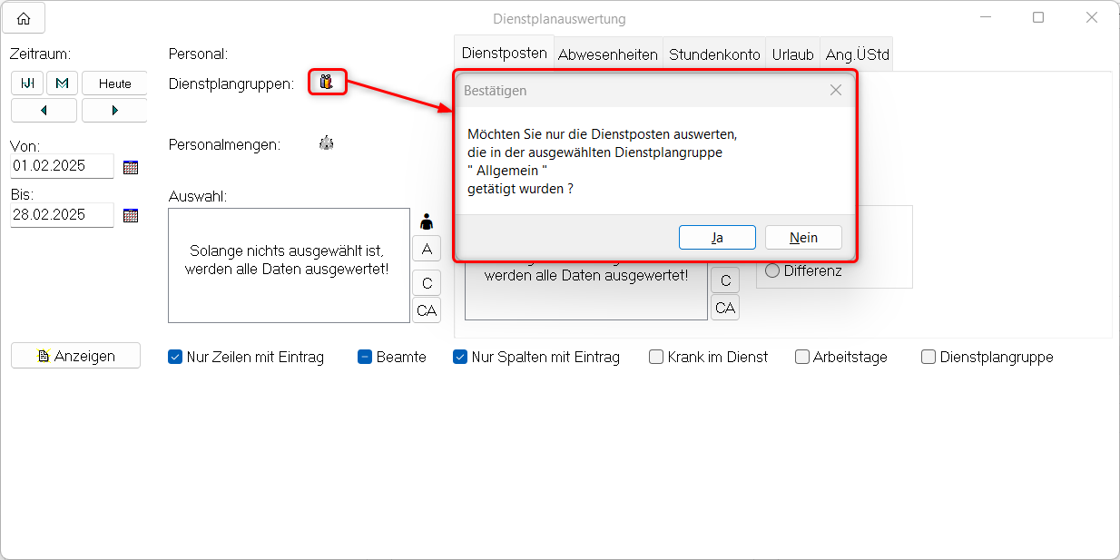
Task: Switch to the Abwesenheiten tab
Action: point(607,54)
